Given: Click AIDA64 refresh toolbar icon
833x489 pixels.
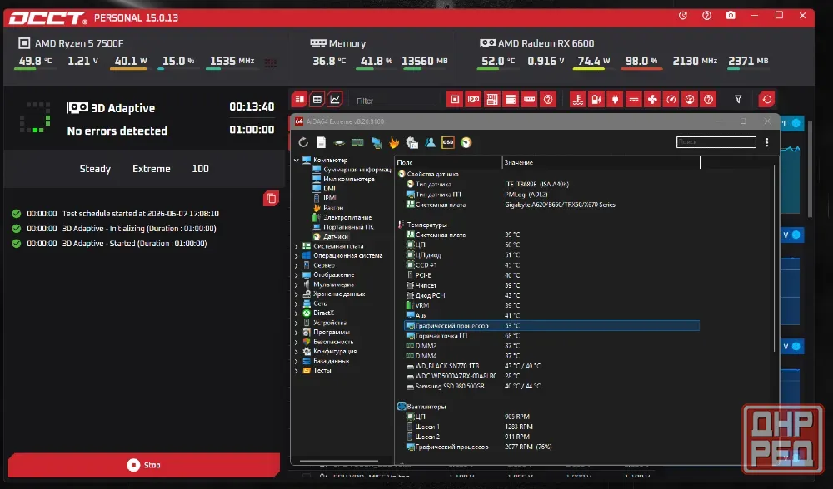Looking at the screenshot, I should (303, 142).
